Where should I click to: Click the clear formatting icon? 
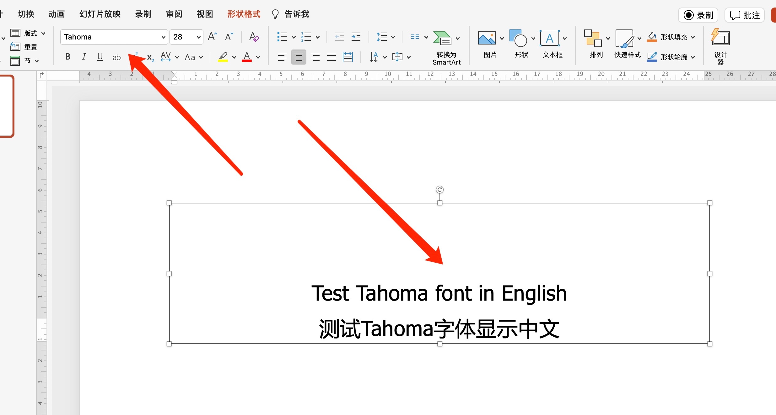(254, 37)
